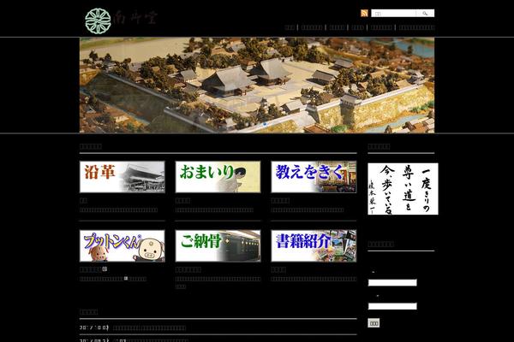The width and height of the screenshot is (514, 342).
Task: Click the green crest site logo
Action: [x=98, y=21]
